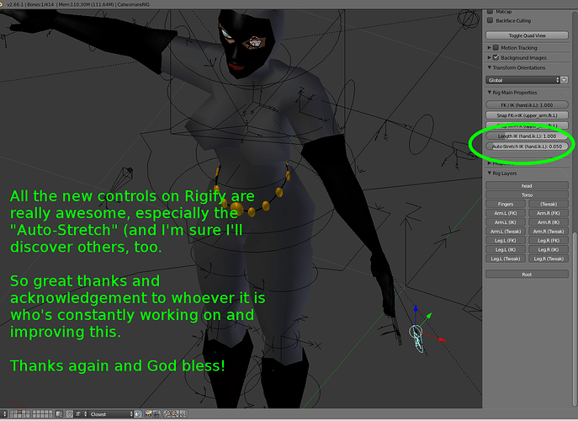Image resolution: width=578 pixels, height=421 pixels.
Task: Collapse the Rig Main Properties panel
Action: (489, 93)
